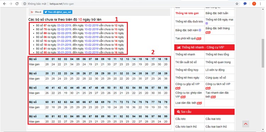Screen dimensions: 266x132
Task: Click the browser back arrow
Action: tap(5, 4)
